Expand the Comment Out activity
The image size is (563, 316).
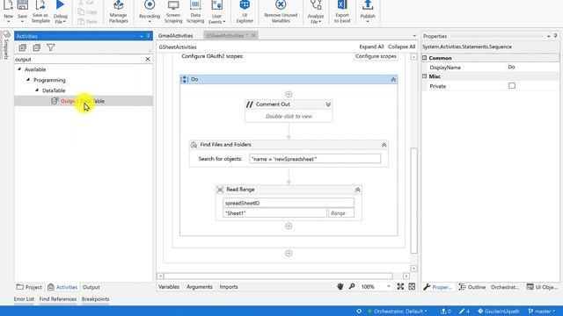coord(328,104)
